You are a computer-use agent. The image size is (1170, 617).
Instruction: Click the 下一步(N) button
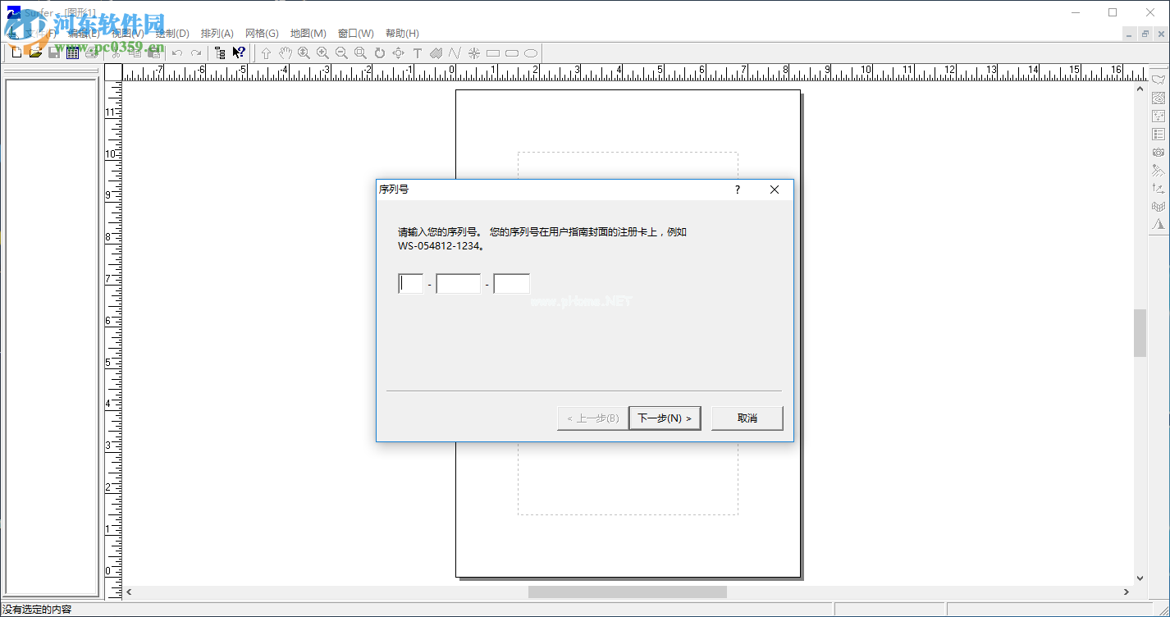click(665, 418)
